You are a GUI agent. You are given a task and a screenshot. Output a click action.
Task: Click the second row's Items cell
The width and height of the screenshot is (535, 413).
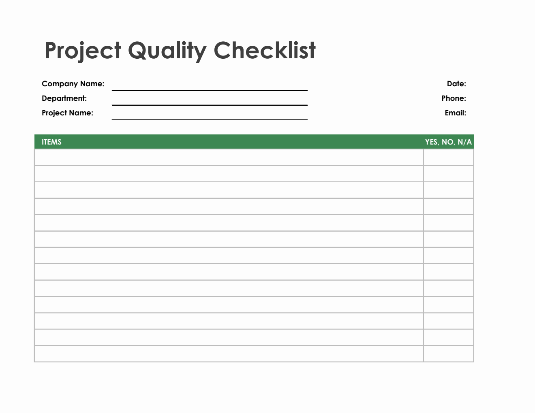point(229,174)
